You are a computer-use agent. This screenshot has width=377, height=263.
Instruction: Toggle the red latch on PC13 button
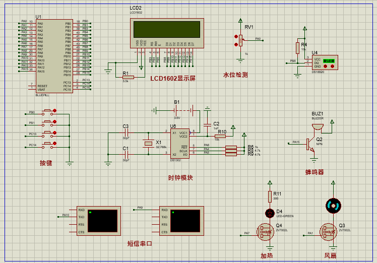(54, 133)
